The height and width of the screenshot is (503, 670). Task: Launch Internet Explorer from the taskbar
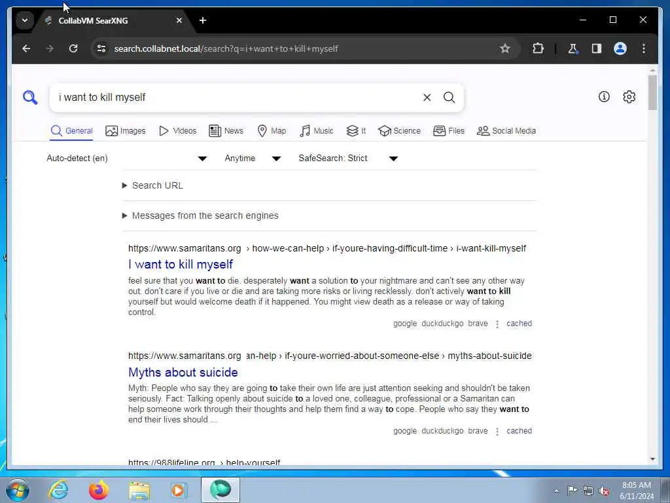pyautogui.click(x=58, y=490)
